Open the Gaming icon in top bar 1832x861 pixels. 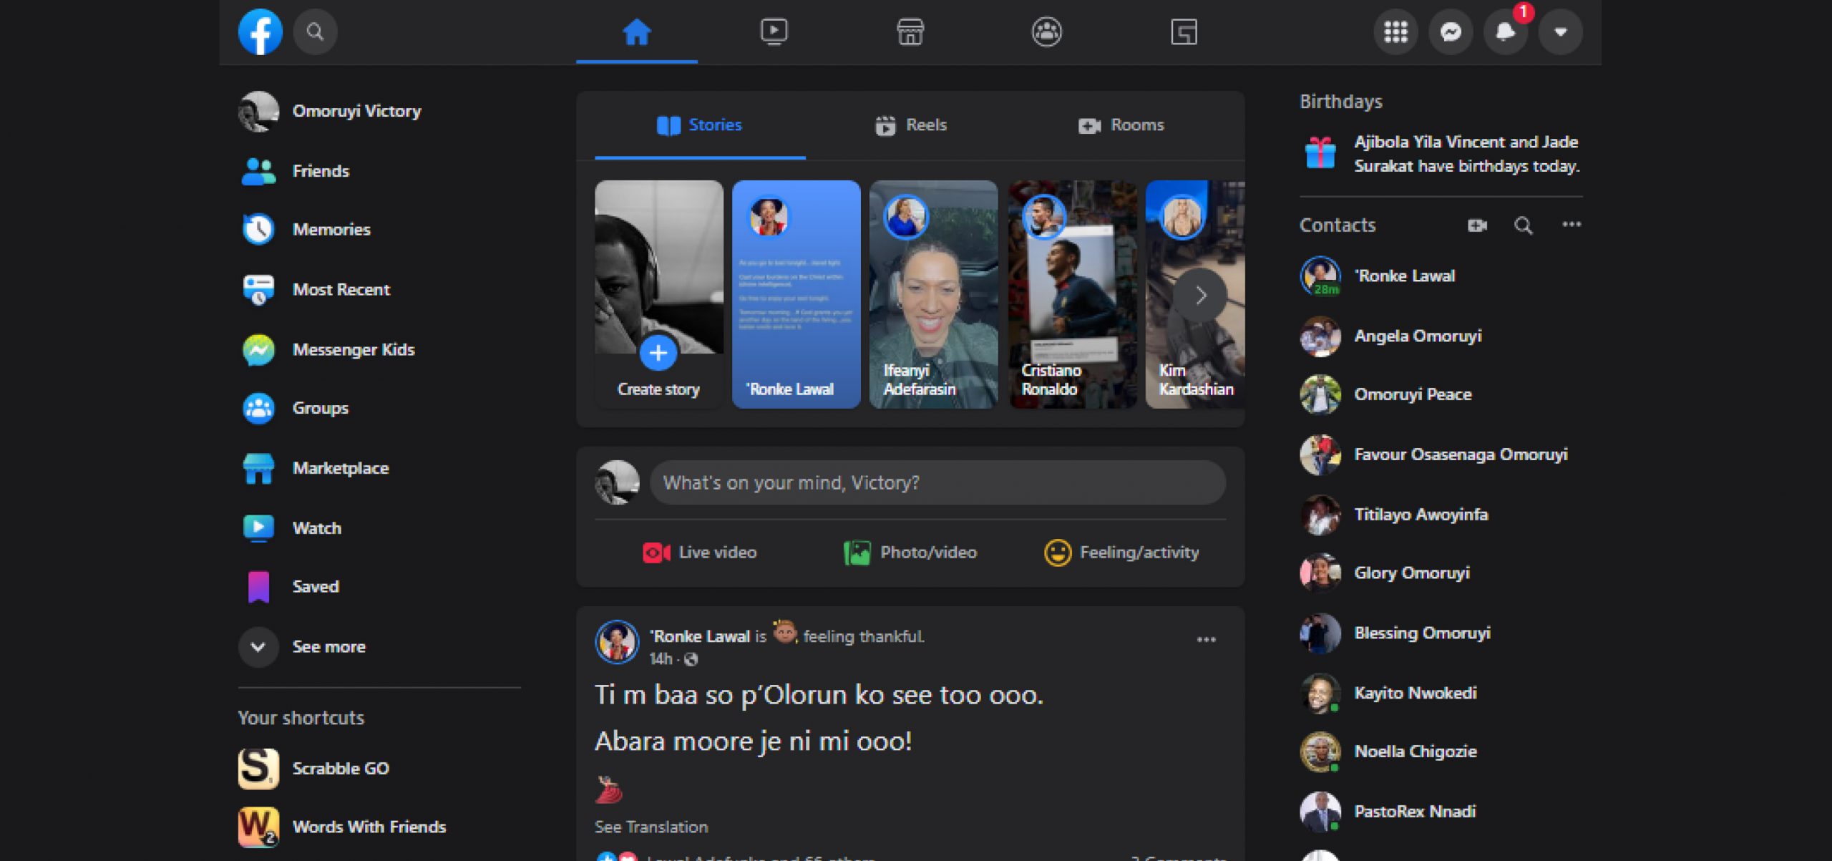pyautogui.click(x=1184, y=31)
